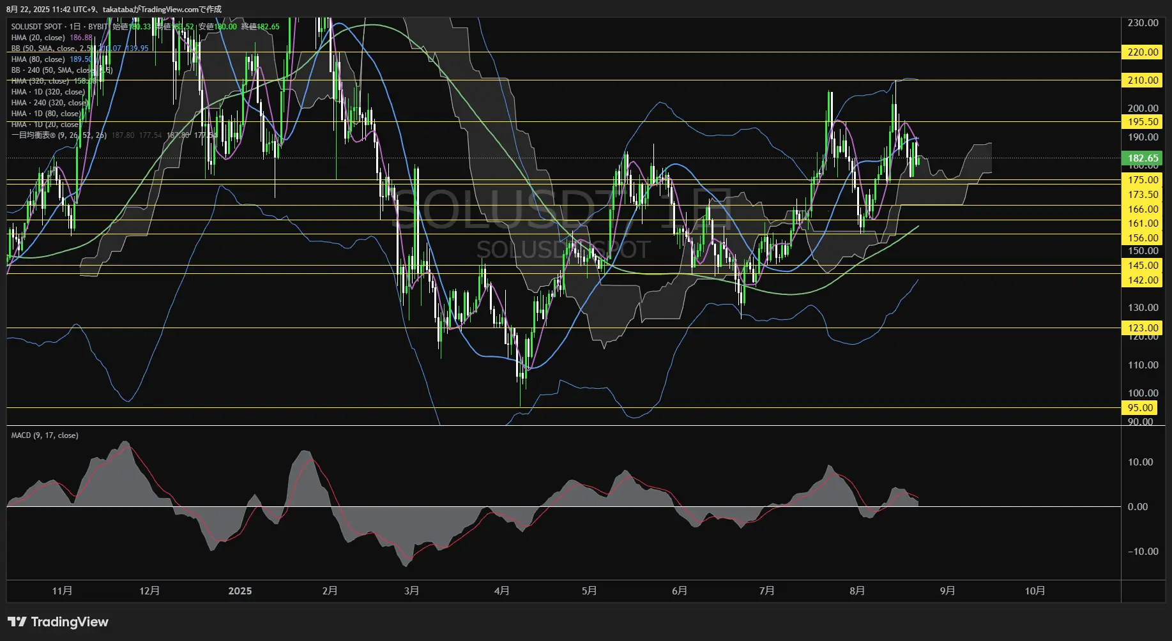Click the green 182.65 current price label
The height and width of the screenshot is (641, 1172).
pos(1143,158)
